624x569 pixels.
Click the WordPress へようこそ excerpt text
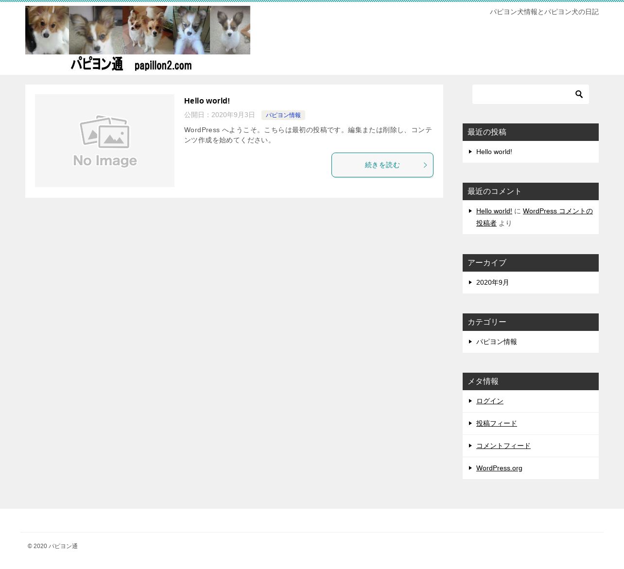(x=308, y=135)
